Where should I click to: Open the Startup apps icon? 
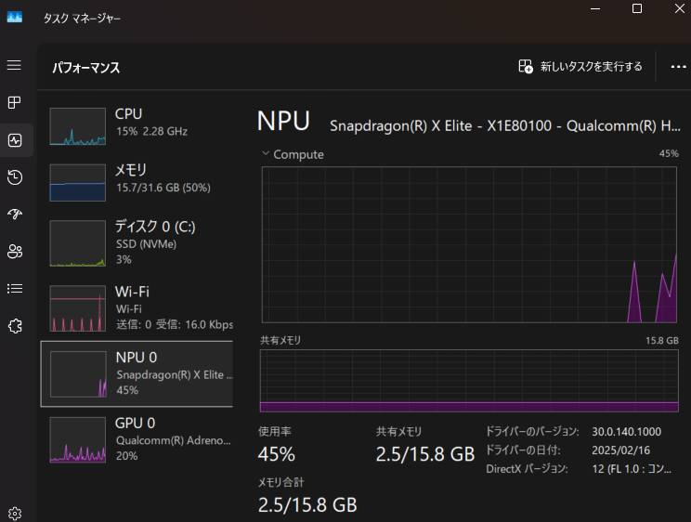14,215
